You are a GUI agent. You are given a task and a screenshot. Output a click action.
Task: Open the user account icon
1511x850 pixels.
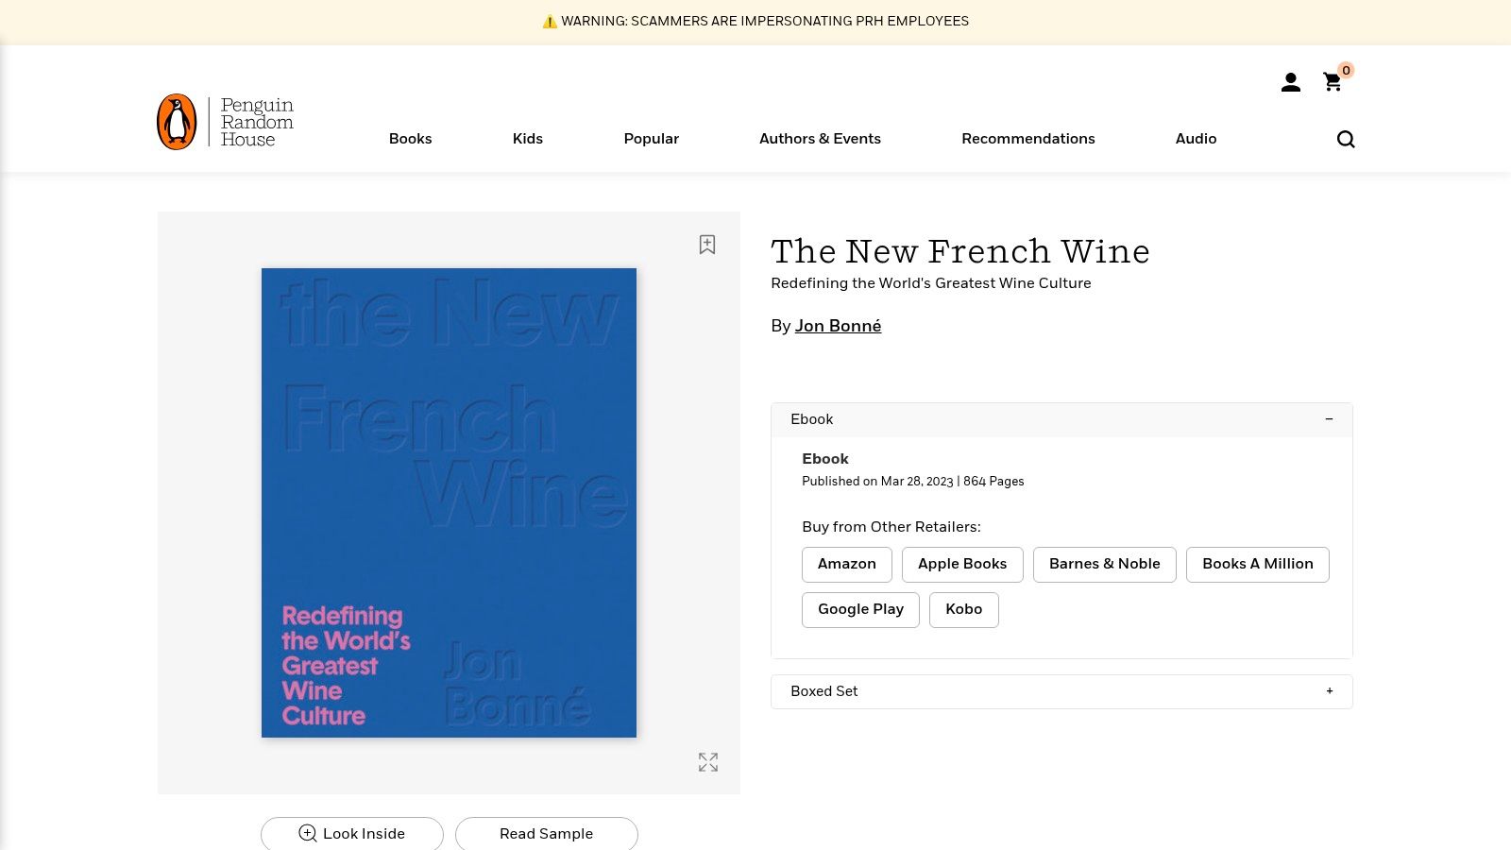[x=1291, y=83]
